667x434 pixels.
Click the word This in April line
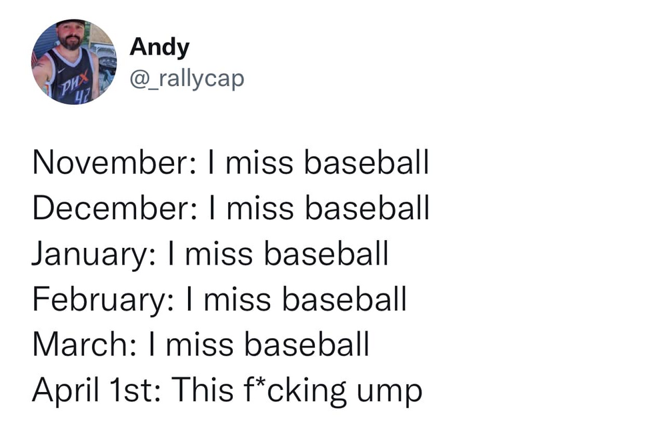tap(203, 389)
